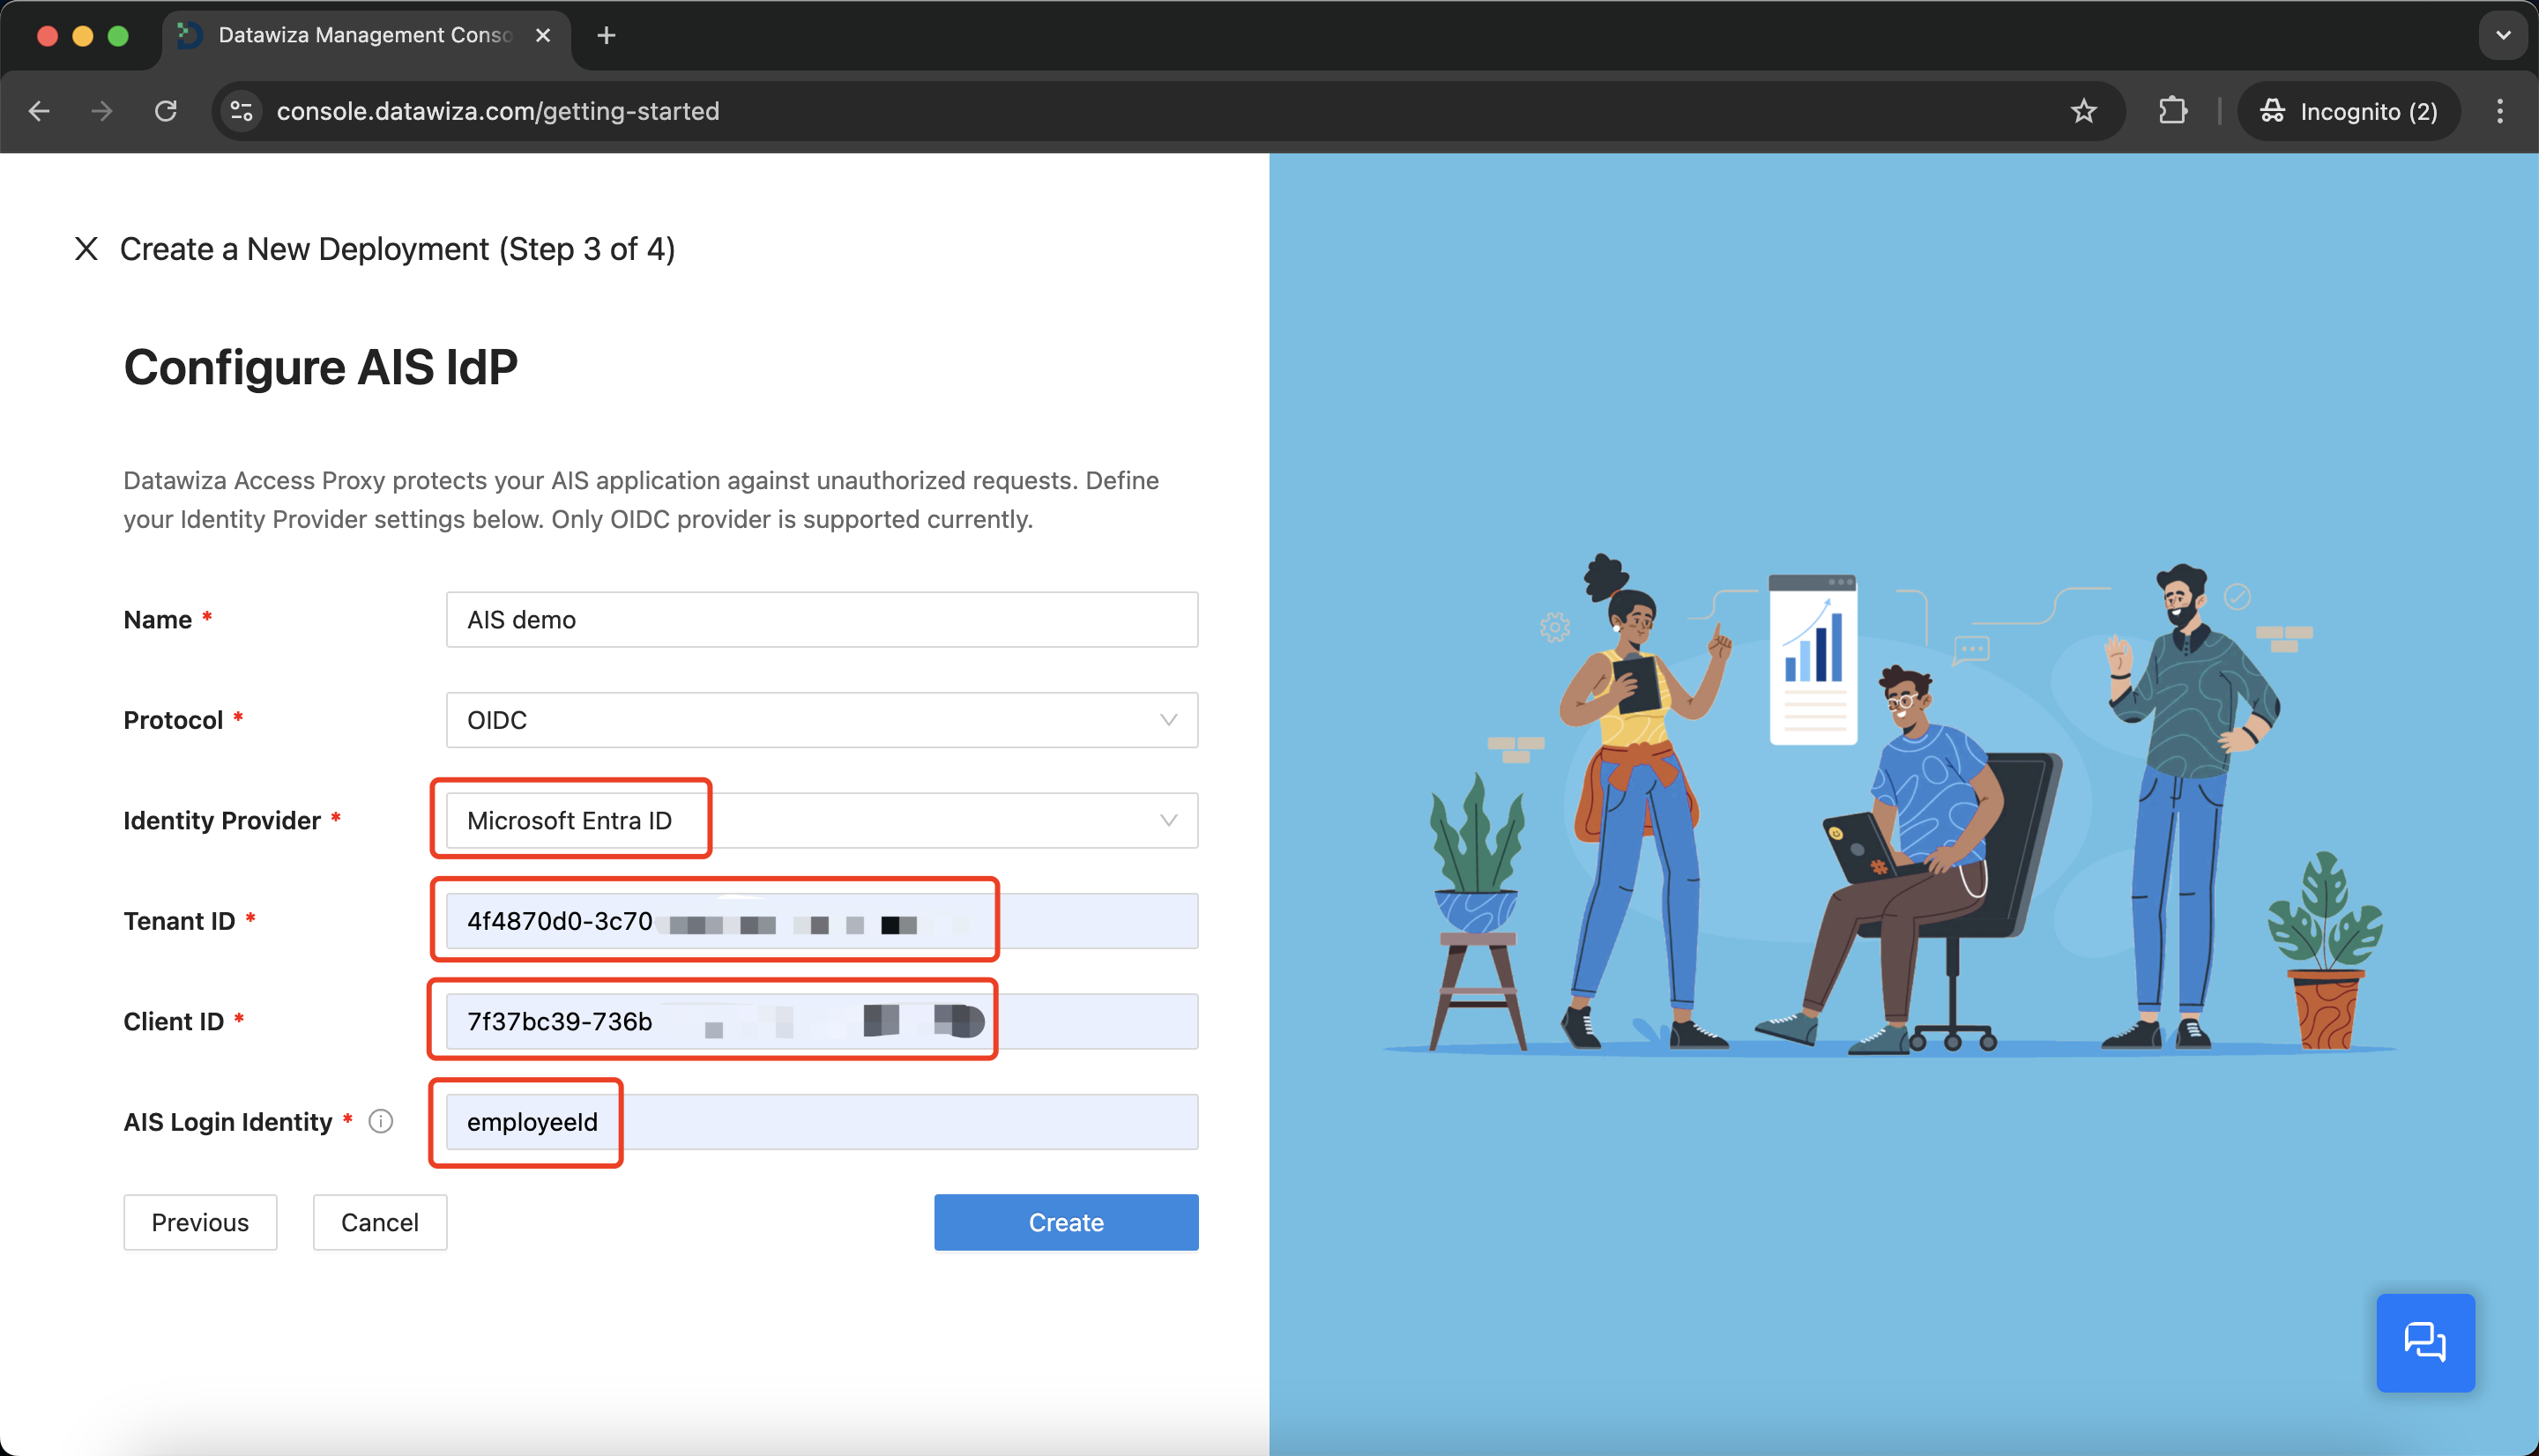The image size is (2539, 1456).
Task: Select the Client ID input field
Action: (820, 1020)
